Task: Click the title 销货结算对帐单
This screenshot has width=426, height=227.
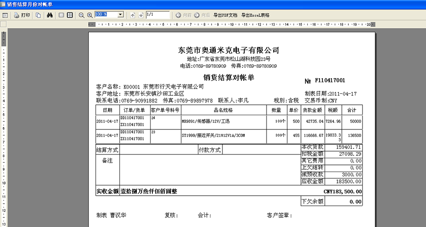Action: point(229,77)
